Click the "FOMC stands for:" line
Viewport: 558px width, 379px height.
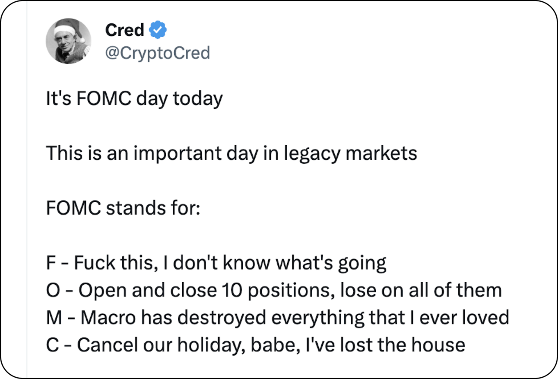[123, 208]
